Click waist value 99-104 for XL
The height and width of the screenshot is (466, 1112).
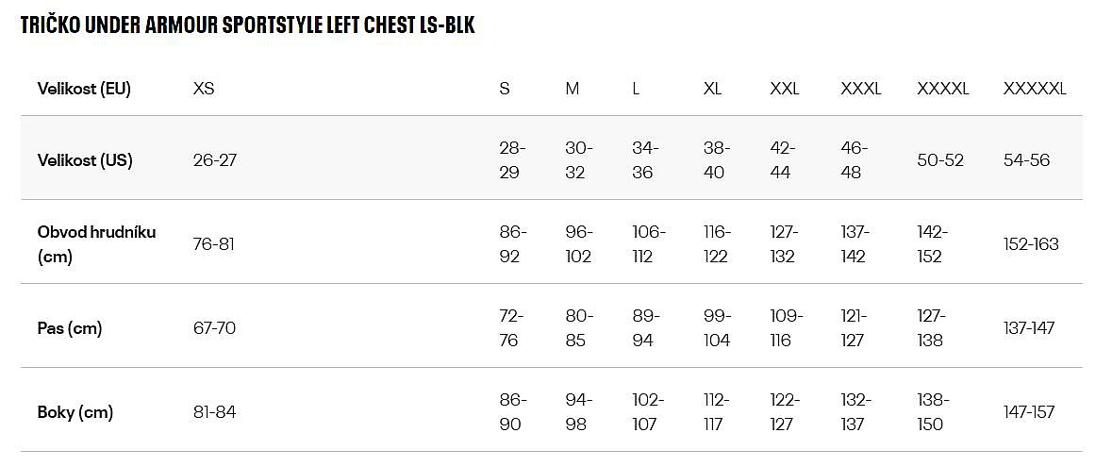[717, 328]
